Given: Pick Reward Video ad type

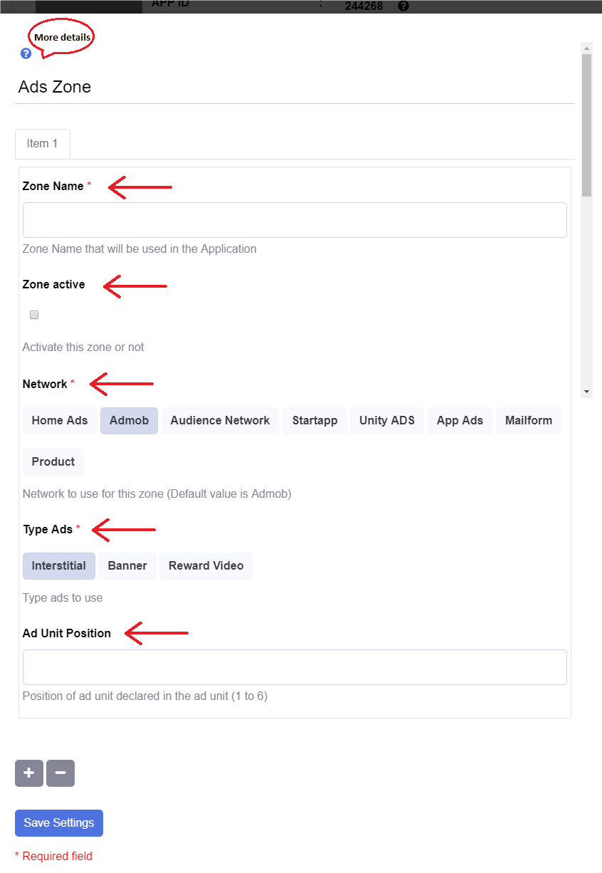Looking at the screenshot, I should (206, 566).
